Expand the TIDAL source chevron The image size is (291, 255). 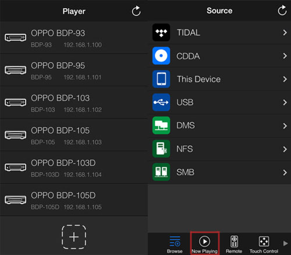[x=285, y=33]
